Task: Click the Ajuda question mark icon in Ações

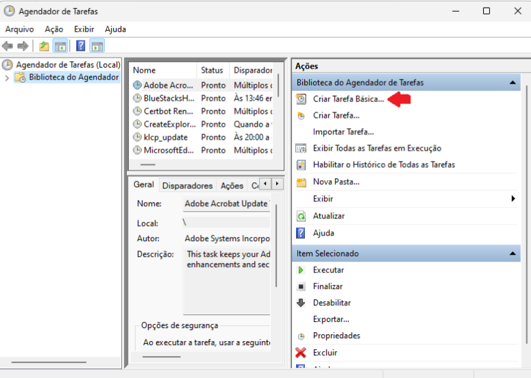Action: 300,233
